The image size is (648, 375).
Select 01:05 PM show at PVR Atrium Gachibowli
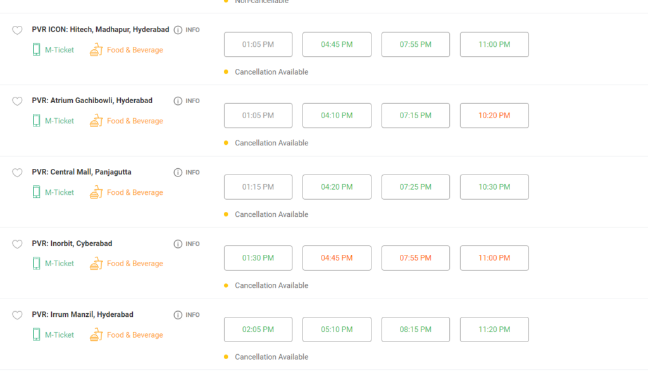[258, 115]
